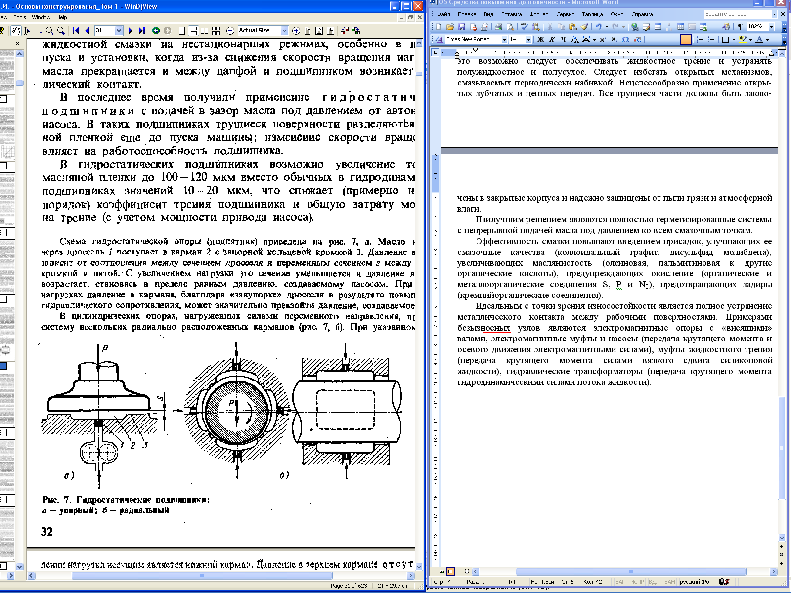Image resolution: width=791 pixels, height=593 pixels.
Task: Click the Save icon in Word toolbar
Action: point(462,27)
